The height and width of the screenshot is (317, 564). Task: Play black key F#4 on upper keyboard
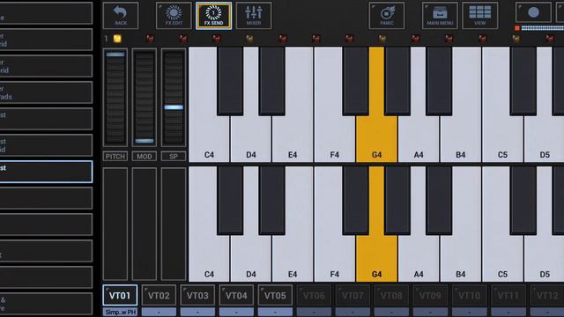[356, 81]
